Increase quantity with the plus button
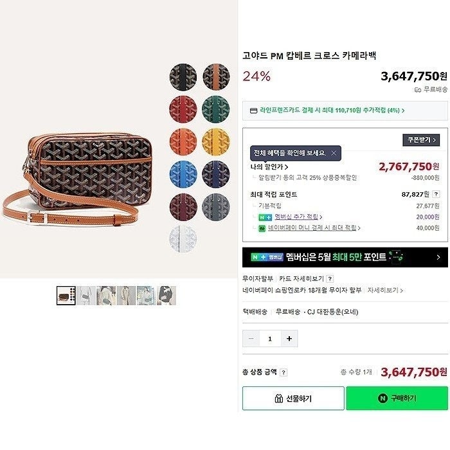 click(289, 339)
